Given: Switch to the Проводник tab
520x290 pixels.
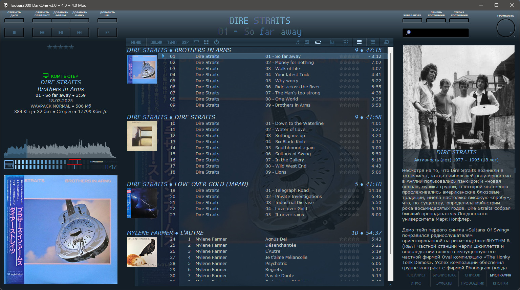Looking at the screenshot, I should [x=472, y=283].
